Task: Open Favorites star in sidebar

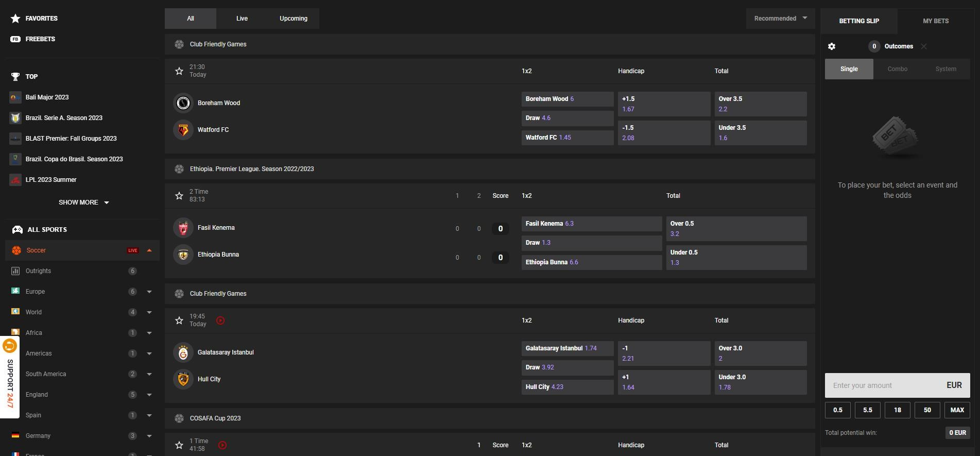Action: (x=15, y=19)
